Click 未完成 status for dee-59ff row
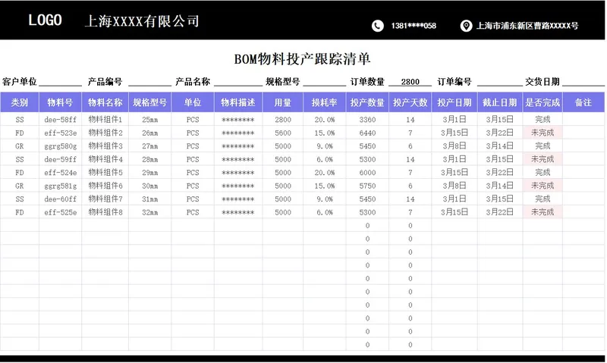The height and width of the screenshot is (363, 607). point(543,159)
